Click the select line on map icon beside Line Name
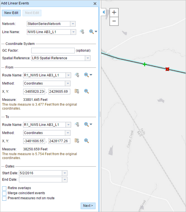186x212 pixels. 82,32
